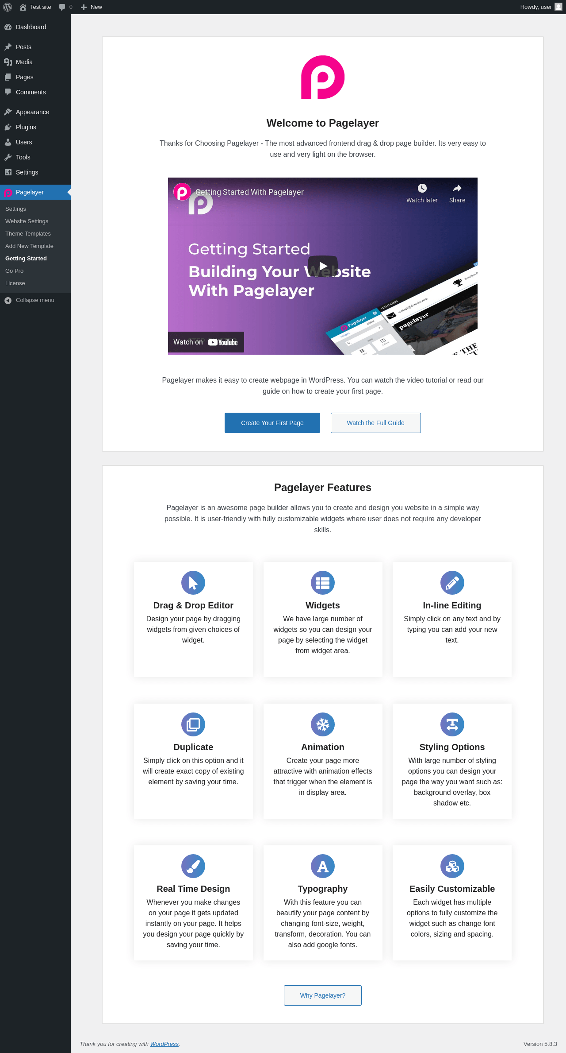566x1053 pixels.
Task: Open the comments bubble in admin bar
Action: 62,7
